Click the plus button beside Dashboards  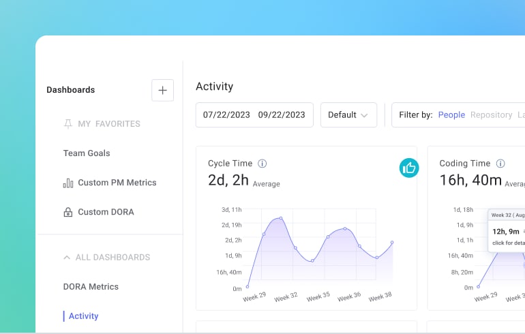pos(162,90)
